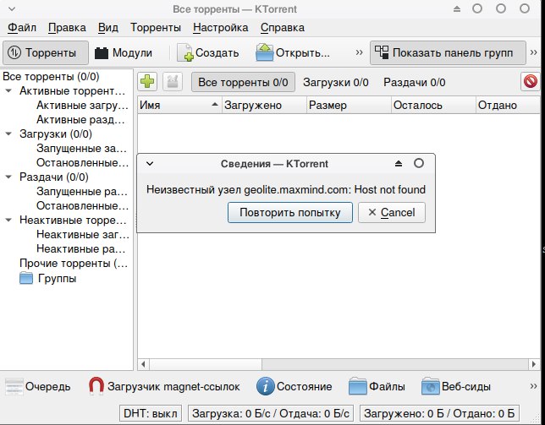The height and width of the screenshot is (425, 545).
Task: Click the Группы folder icon
Action: tap(26, 278)
